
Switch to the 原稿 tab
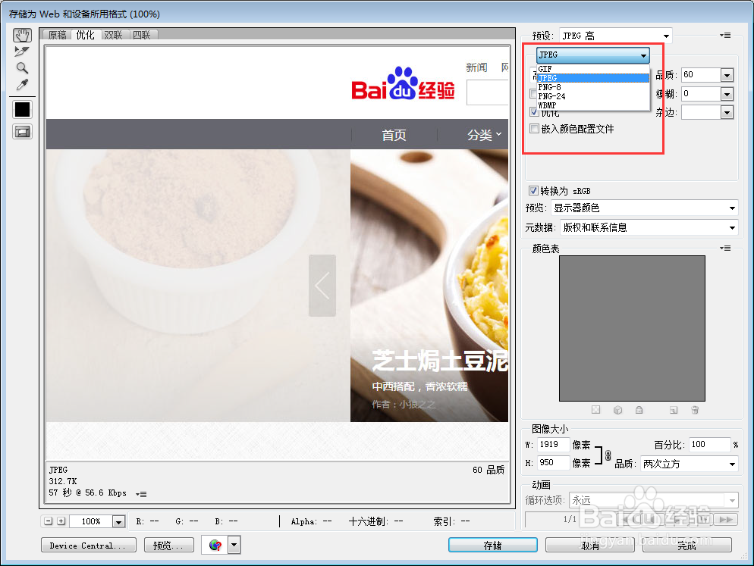click(57, 35)
